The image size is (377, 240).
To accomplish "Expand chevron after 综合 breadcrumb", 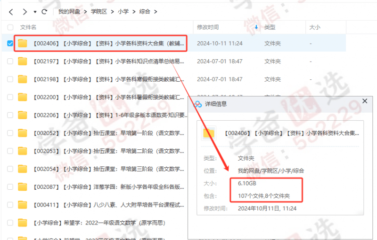I will point(156,12).
